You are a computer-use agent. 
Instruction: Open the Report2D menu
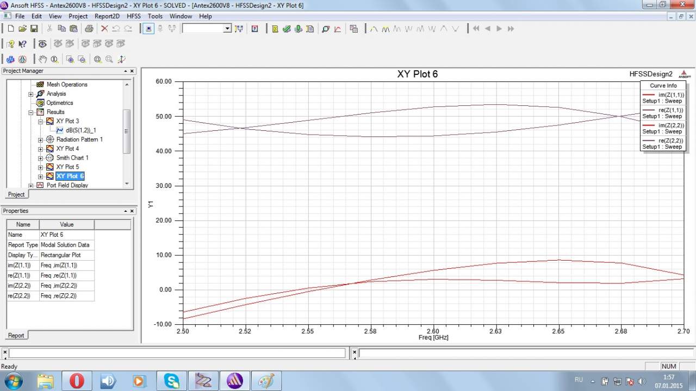coord(107,16)
